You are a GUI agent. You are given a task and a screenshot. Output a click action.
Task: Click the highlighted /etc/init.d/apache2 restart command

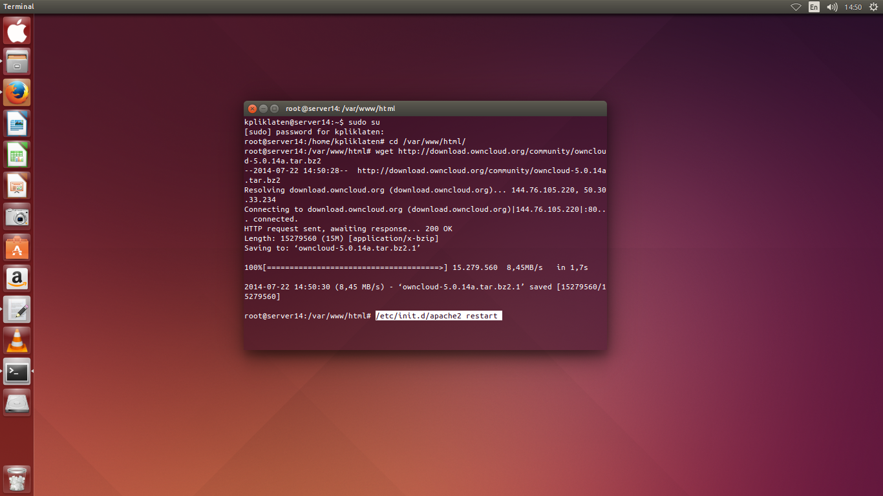click(x=439, y=316)
